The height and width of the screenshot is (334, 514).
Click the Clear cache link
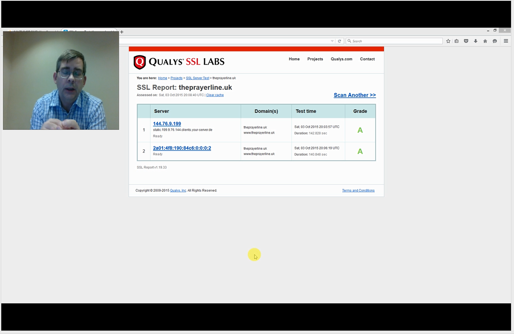(215, 95)
